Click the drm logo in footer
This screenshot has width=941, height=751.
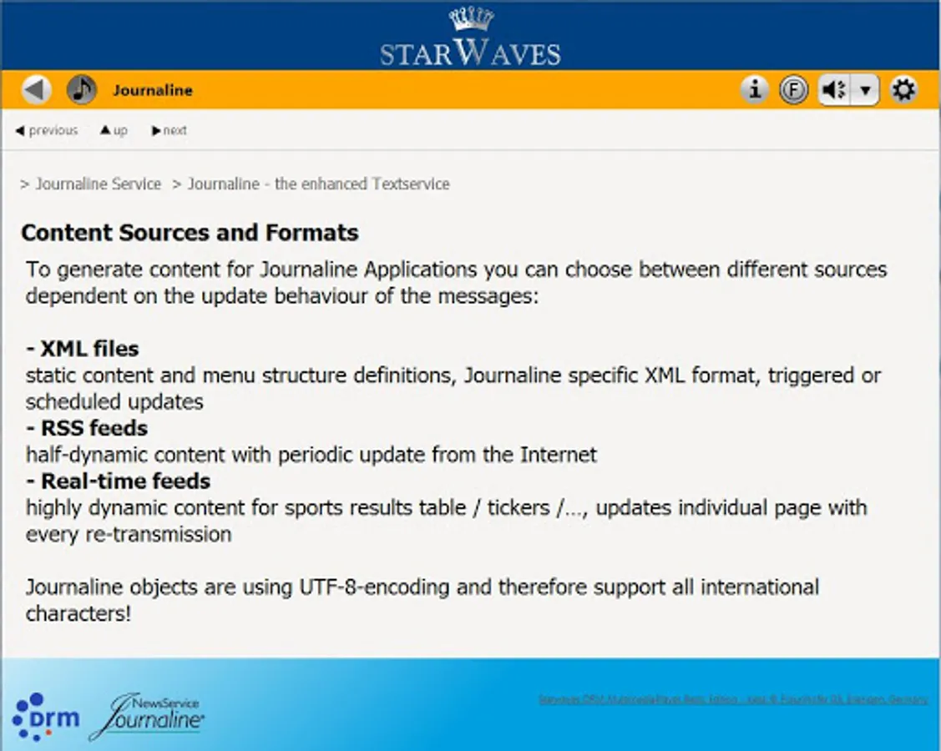tap(46, 717)
